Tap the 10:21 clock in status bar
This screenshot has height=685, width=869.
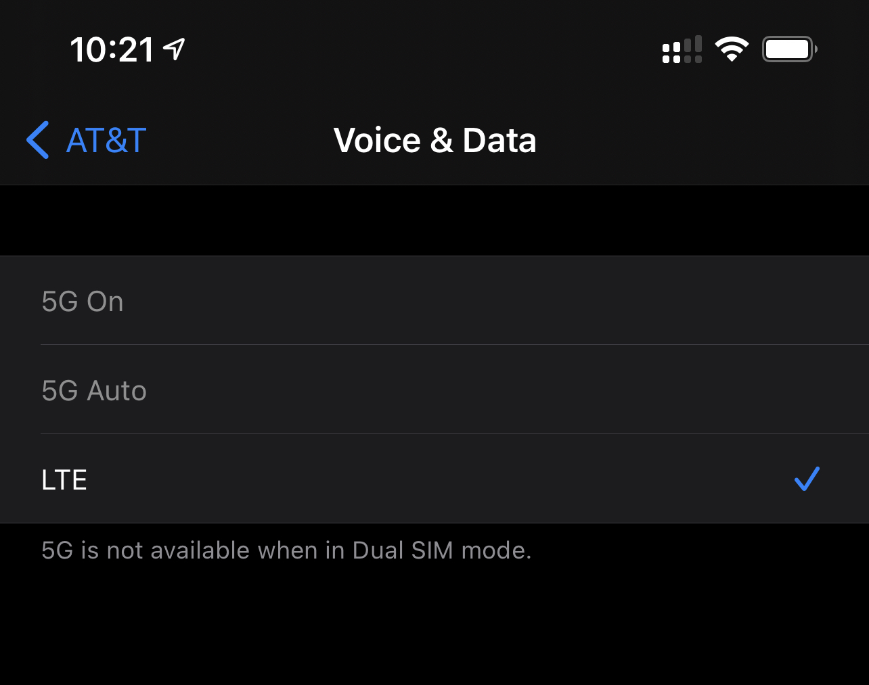click(112, 50)
